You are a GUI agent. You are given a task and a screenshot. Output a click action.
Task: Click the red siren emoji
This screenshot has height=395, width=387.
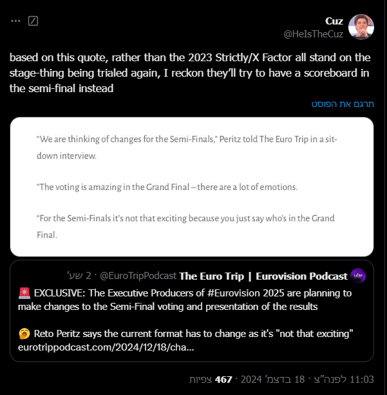tap(25, 293)
